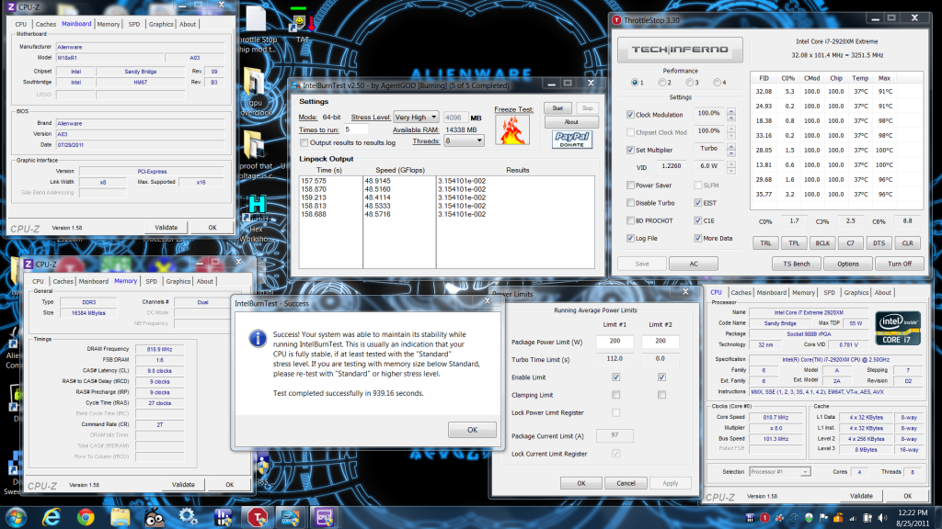Select Performance profile 3 radio button

(690, 82)
